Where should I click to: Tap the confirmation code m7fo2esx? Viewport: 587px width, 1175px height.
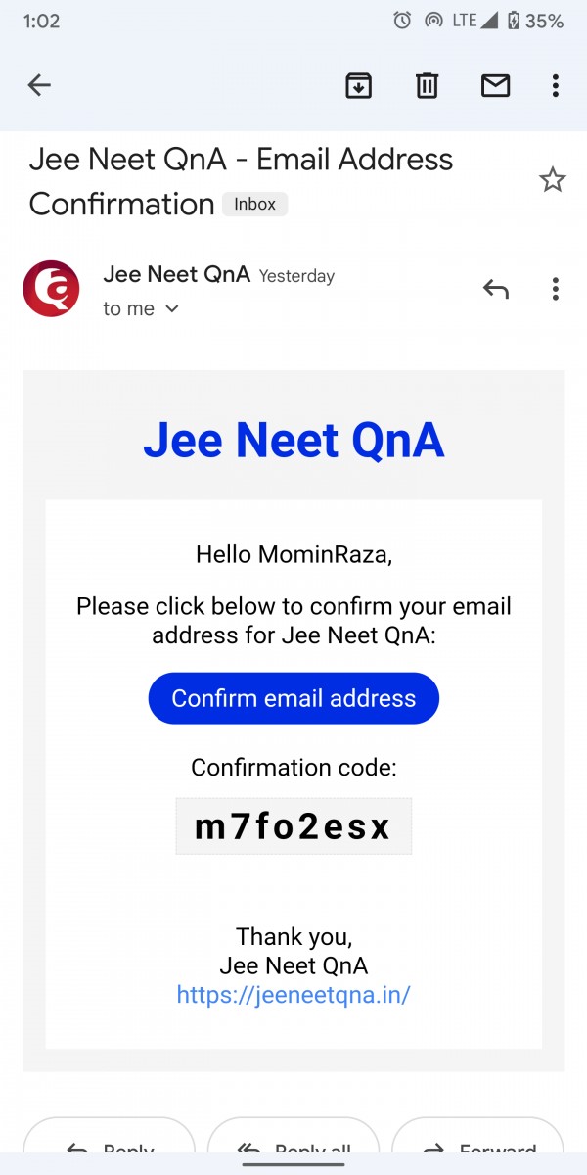[293, 827]
